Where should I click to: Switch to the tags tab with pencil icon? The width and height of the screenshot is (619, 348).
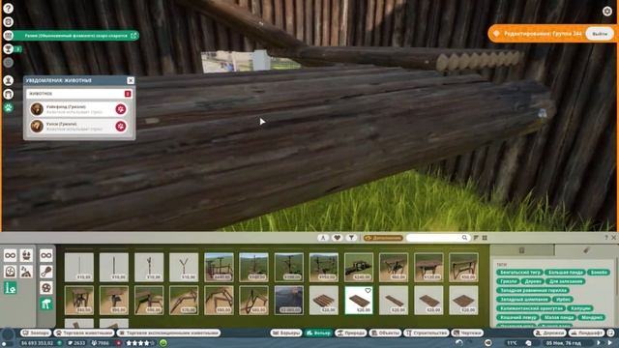[x=587, y=250]
